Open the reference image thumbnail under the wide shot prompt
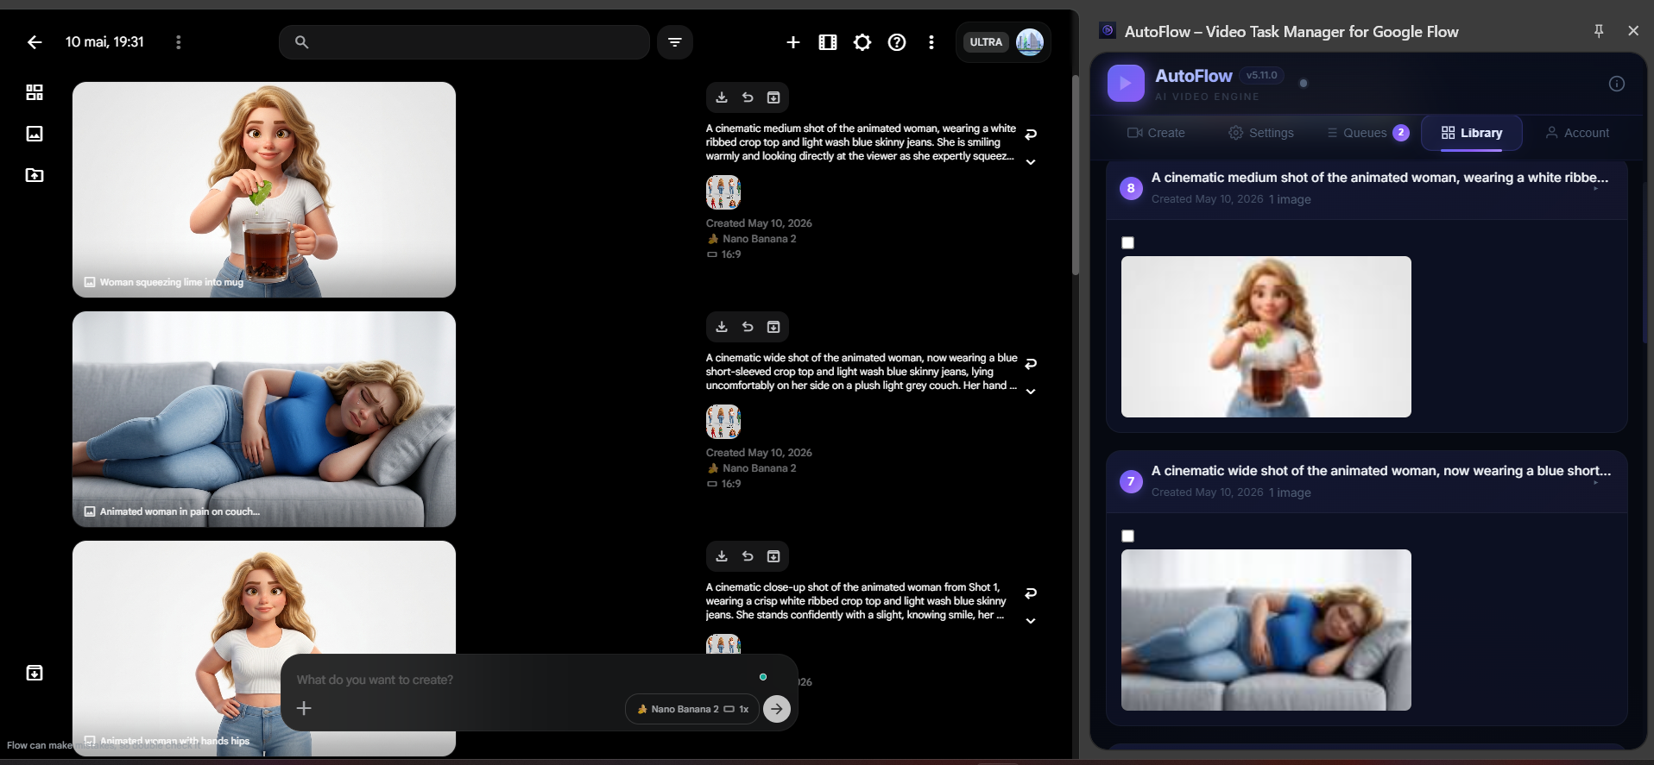Image resolution: width=1654 pixels, height=765 pixels. (x=723, y=422)
